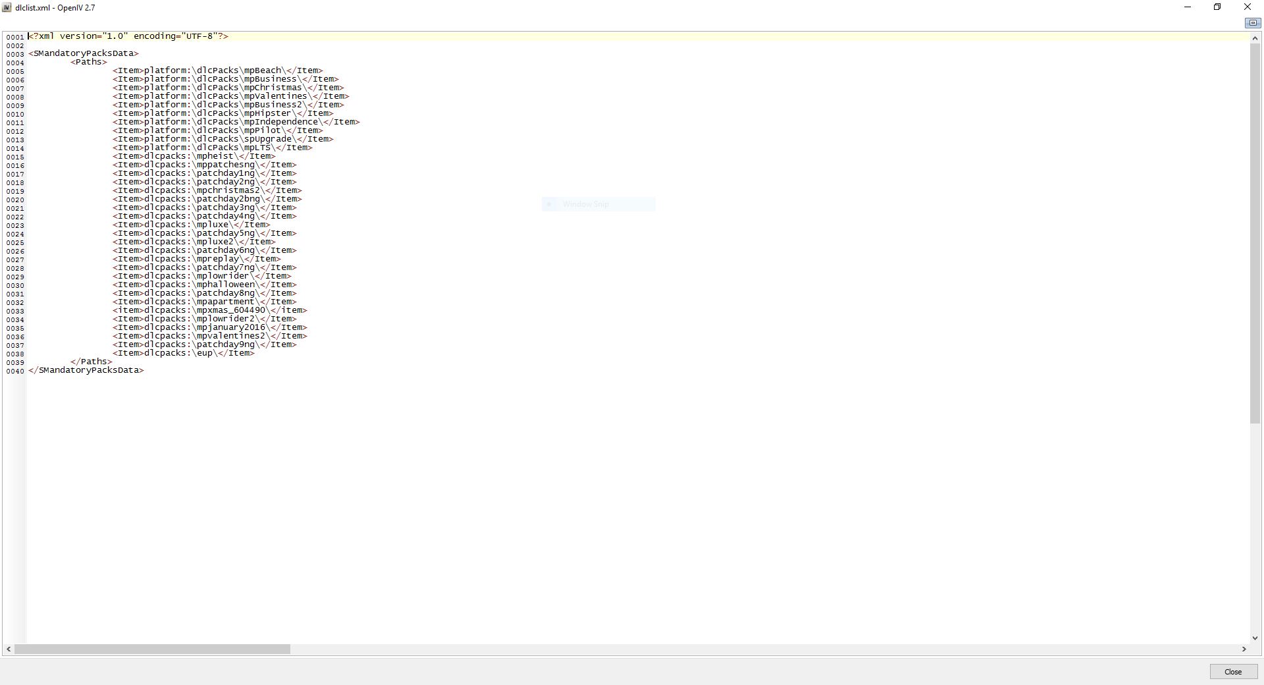The height and width of the screenshot is (685, 1264).
Task: Click the mpjanuary2016 item line
Action: [x=210, y=327]
